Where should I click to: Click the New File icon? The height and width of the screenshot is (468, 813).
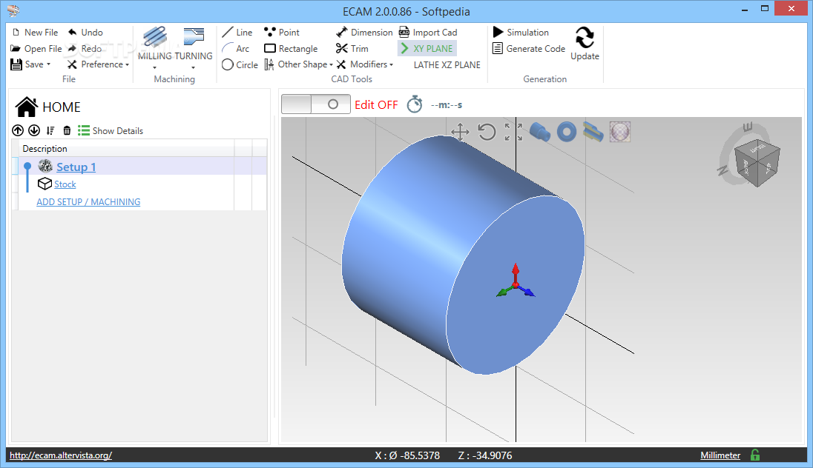16,32
